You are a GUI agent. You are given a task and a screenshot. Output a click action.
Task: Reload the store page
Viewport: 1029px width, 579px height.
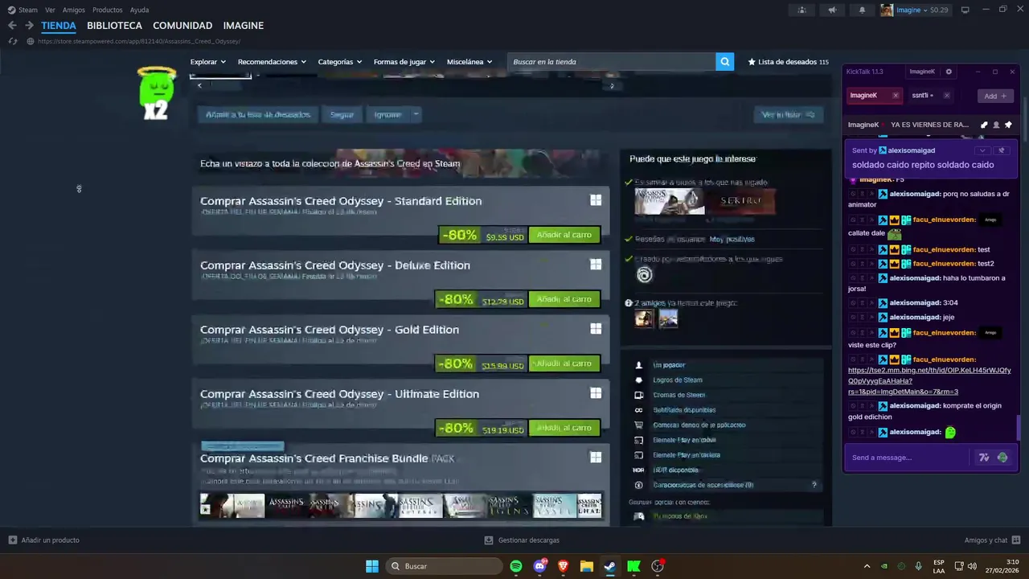click(13, 41)
